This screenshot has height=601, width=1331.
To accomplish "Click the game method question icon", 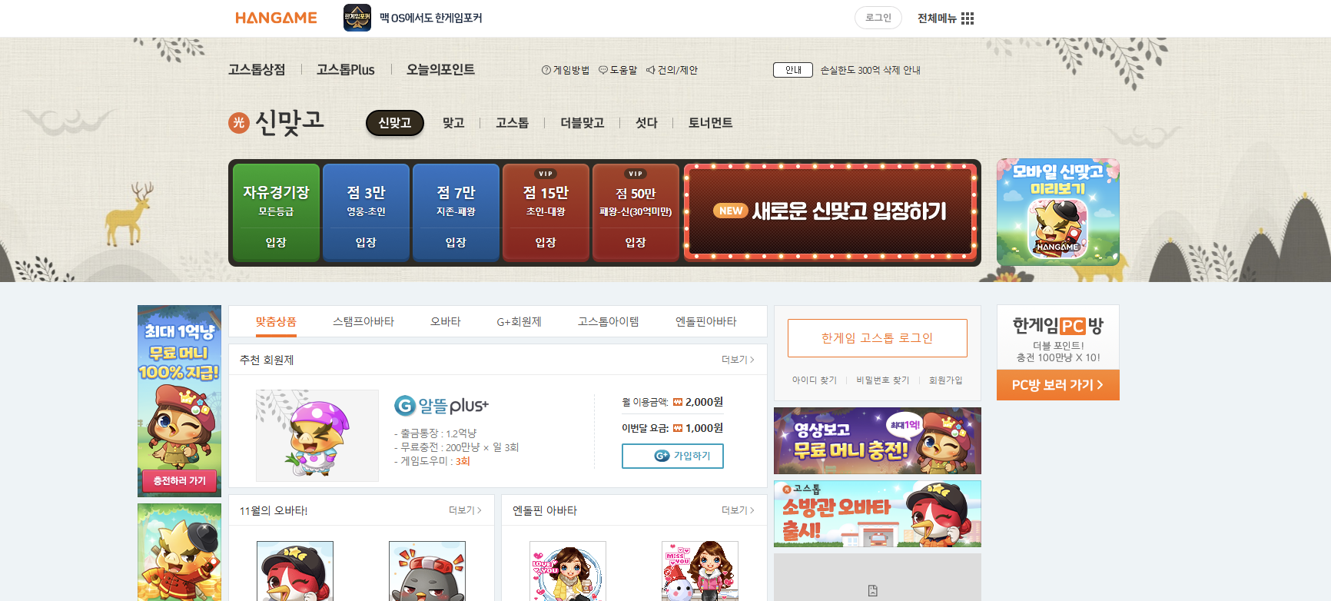I will [546, 70].
